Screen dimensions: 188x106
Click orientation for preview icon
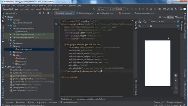point(144,21)
